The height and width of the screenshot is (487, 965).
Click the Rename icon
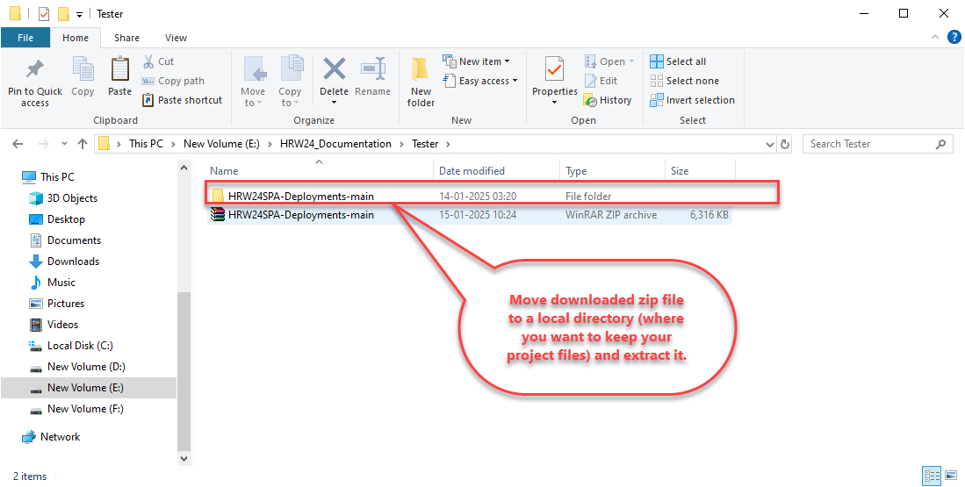(373, 68)
